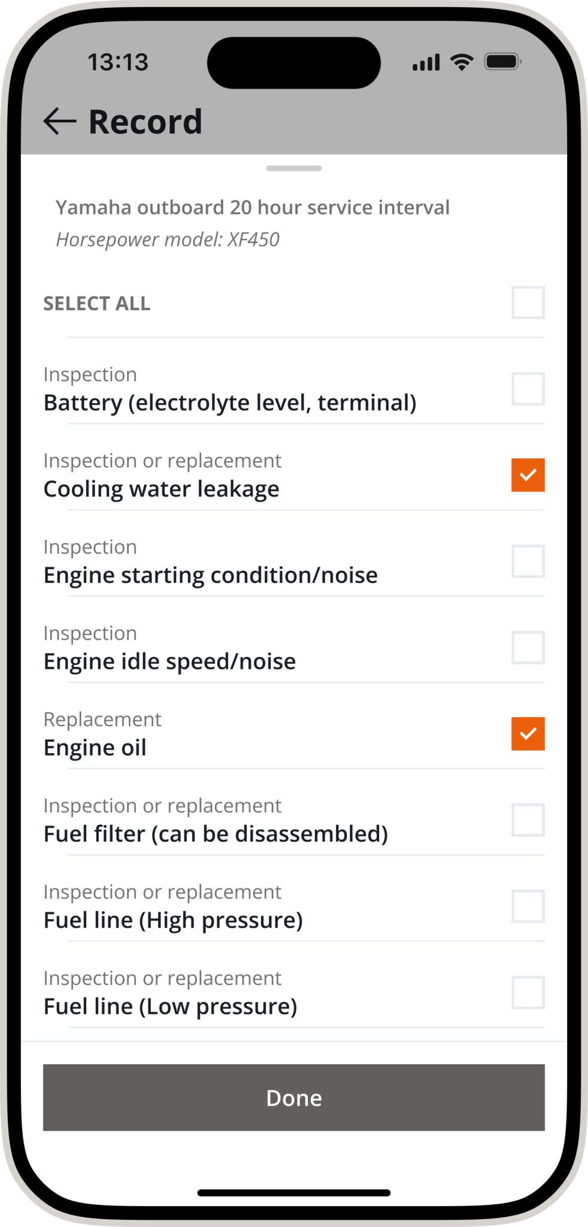Select the Cooling water leakage row text
The height and width of the screenshot is (1227, 588).
(x=162, y=489)
